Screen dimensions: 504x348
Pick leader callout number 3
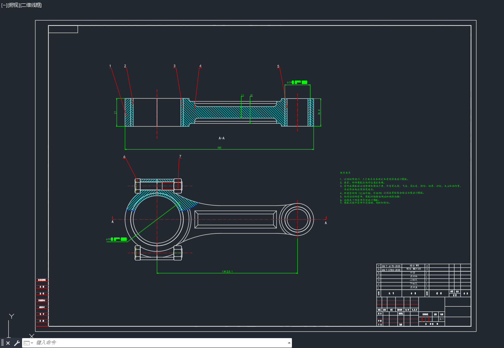pos(174,66)
